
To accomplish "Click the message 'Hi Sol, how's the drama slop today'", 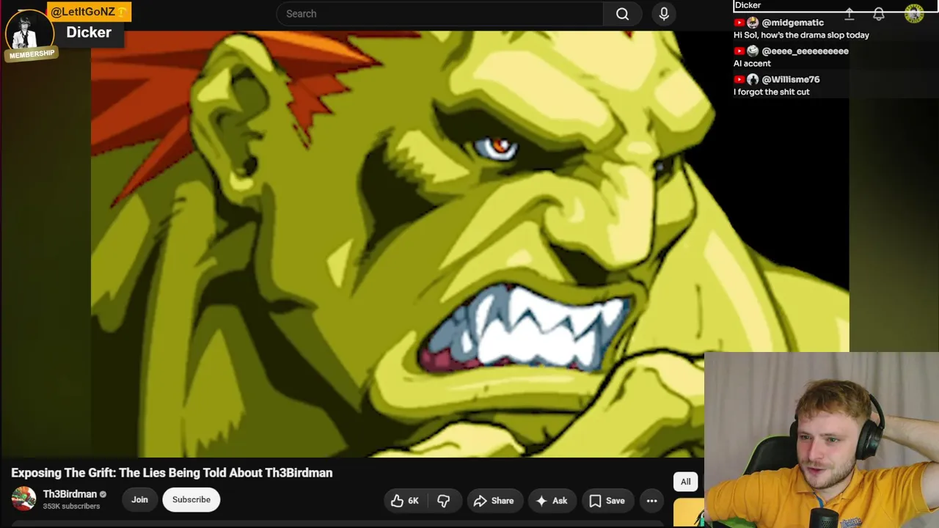I will pos(801,35).
